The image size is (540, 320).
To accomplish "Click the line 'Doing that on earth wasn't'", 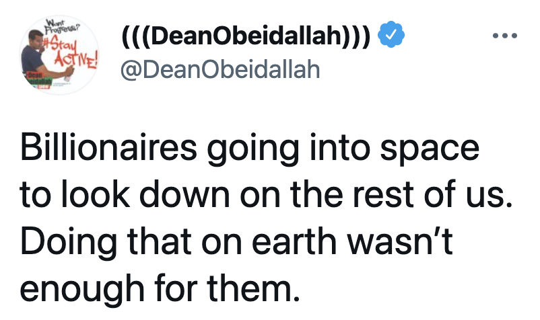I will tap(236, 241).
